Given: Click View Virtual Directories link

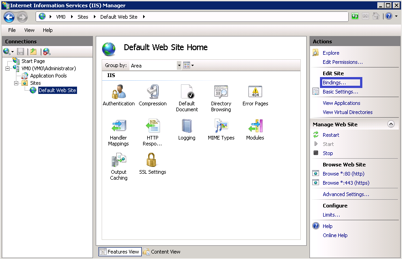Looking at the screenshot, I should pyautogui.click(x=348, y=112).
